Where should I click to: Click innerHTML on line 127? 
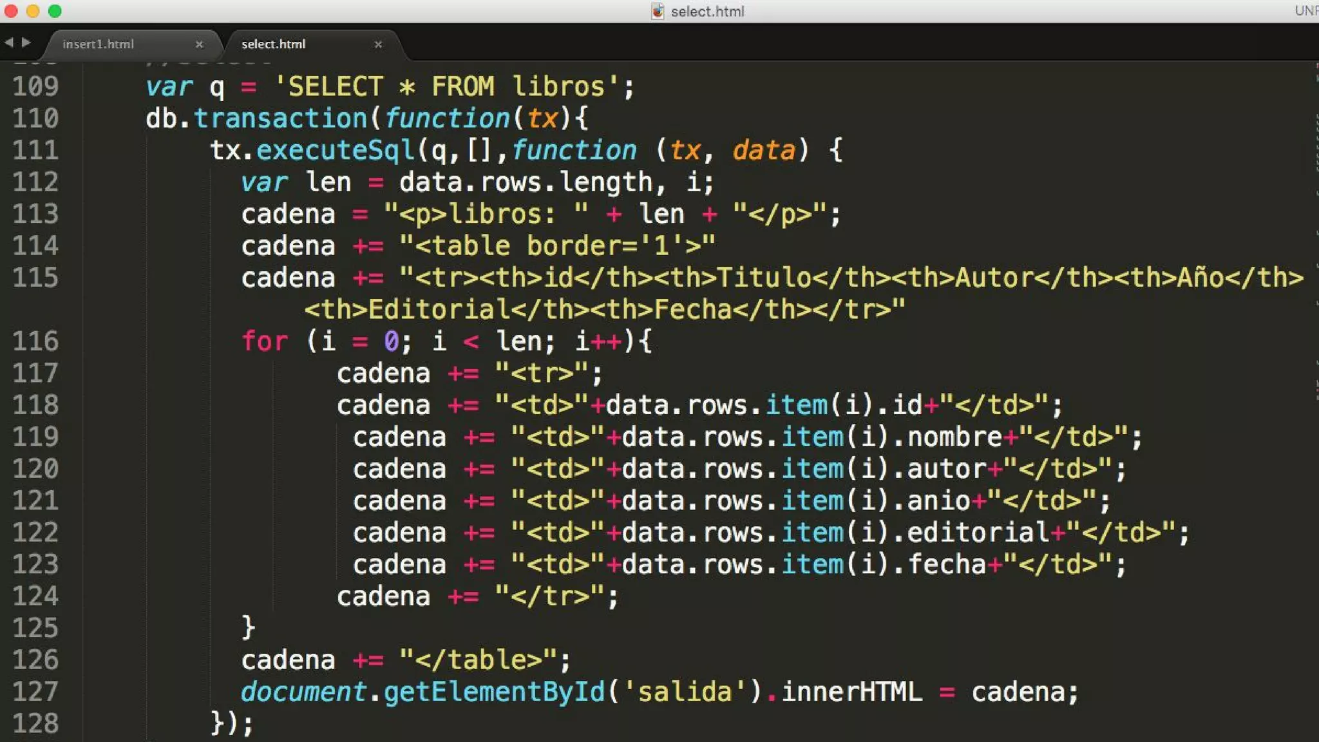[852, 692]
